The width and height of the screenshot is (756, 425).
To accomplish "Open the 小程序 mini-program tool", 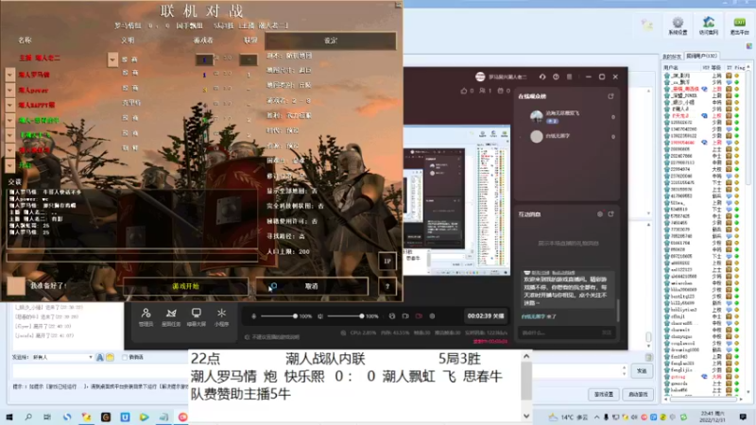I will tap(221, 317).
